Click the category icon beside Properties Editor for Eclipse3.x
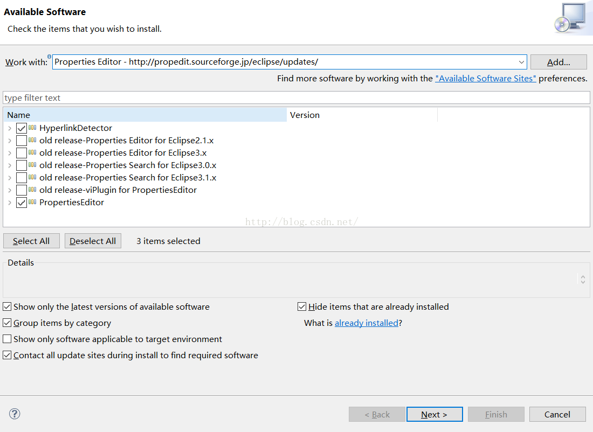 click(32, 152)
